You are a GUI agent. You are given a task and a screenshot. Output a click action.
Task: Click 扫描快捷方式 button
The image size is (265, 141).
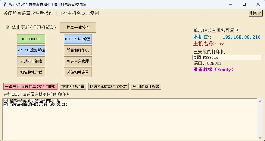pos(31,72)
